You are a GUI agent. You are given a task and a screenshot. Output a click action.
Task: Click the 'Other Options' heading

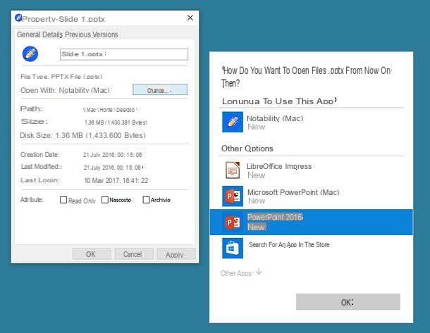click(247, 149)
